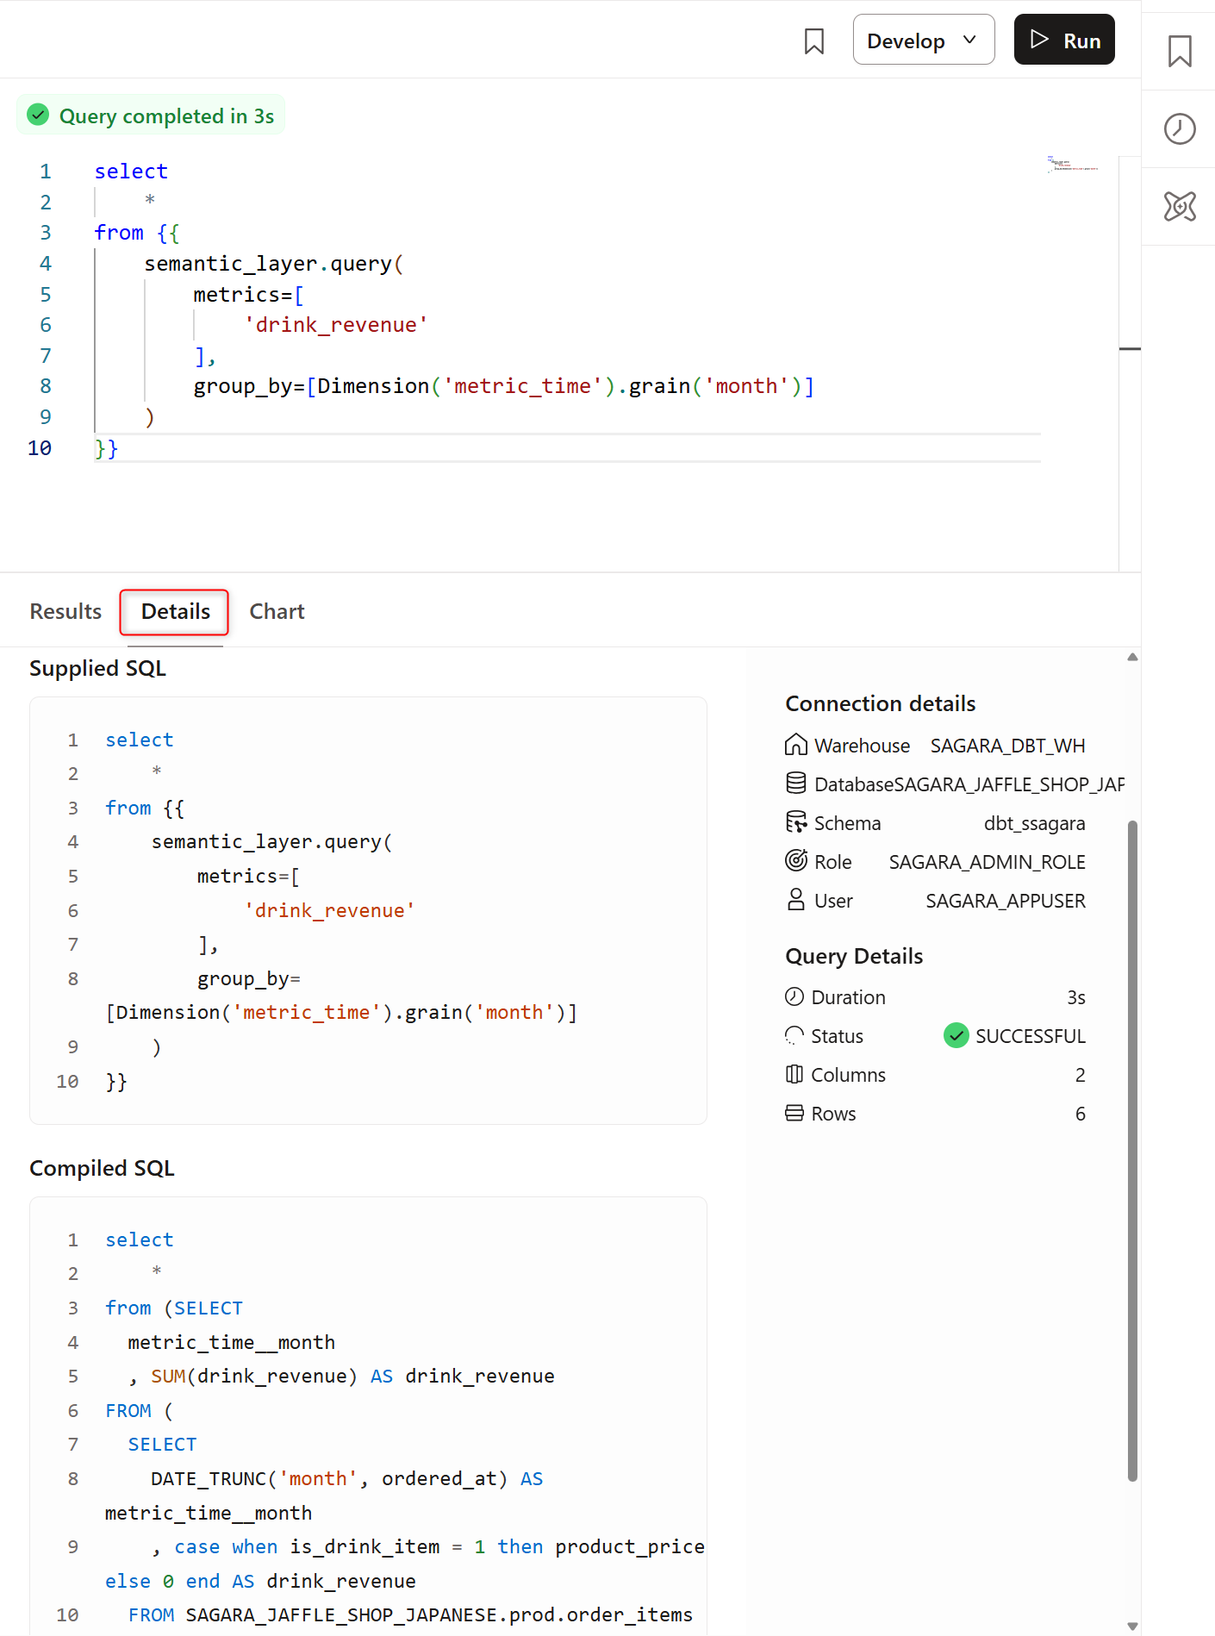
Task: Click the details panel vertical scrollbar
Action: click(x=1132, y=1151)
